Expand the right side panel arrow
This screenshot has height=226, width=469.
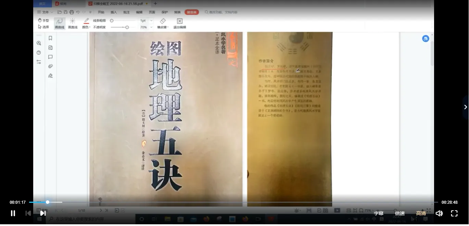coord(465,107)
